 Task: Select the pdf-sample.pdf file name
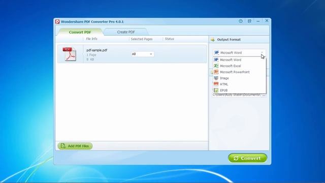pos(97,50)
